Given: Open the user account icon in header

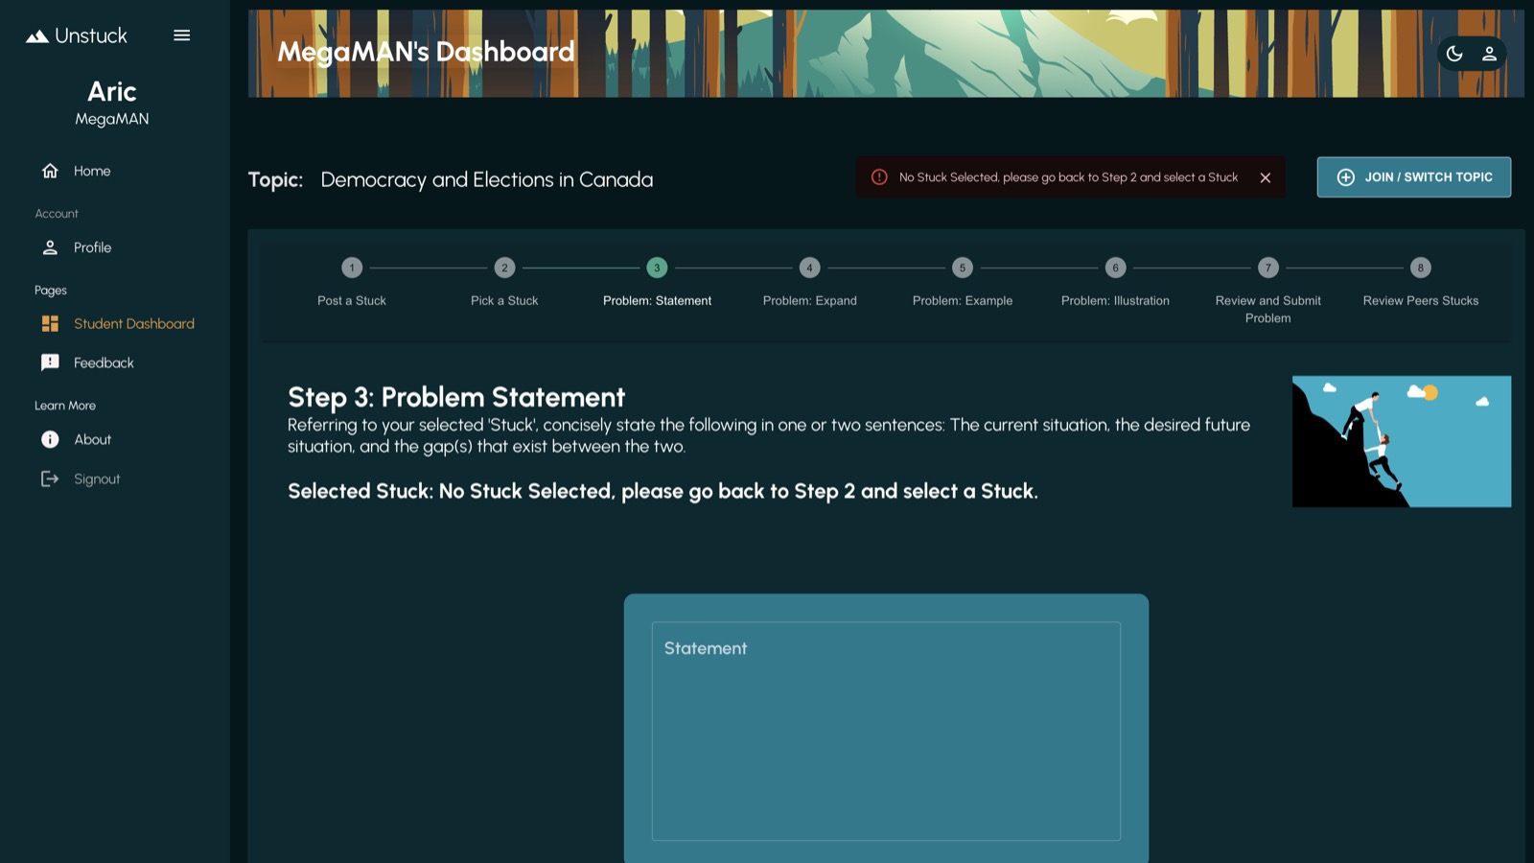Looking at the screenshot, I should click(x=1489, y=54).
